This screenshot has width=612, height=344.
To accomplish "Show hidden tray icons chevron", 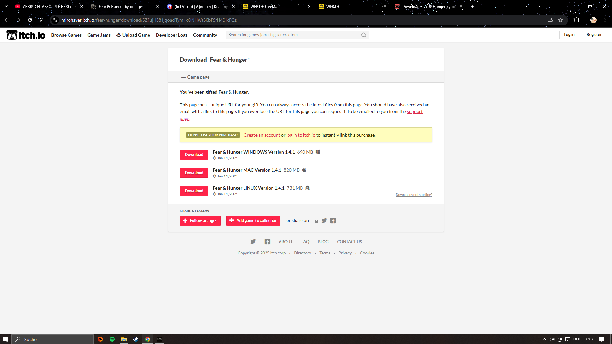I will (x=544, y=339).
